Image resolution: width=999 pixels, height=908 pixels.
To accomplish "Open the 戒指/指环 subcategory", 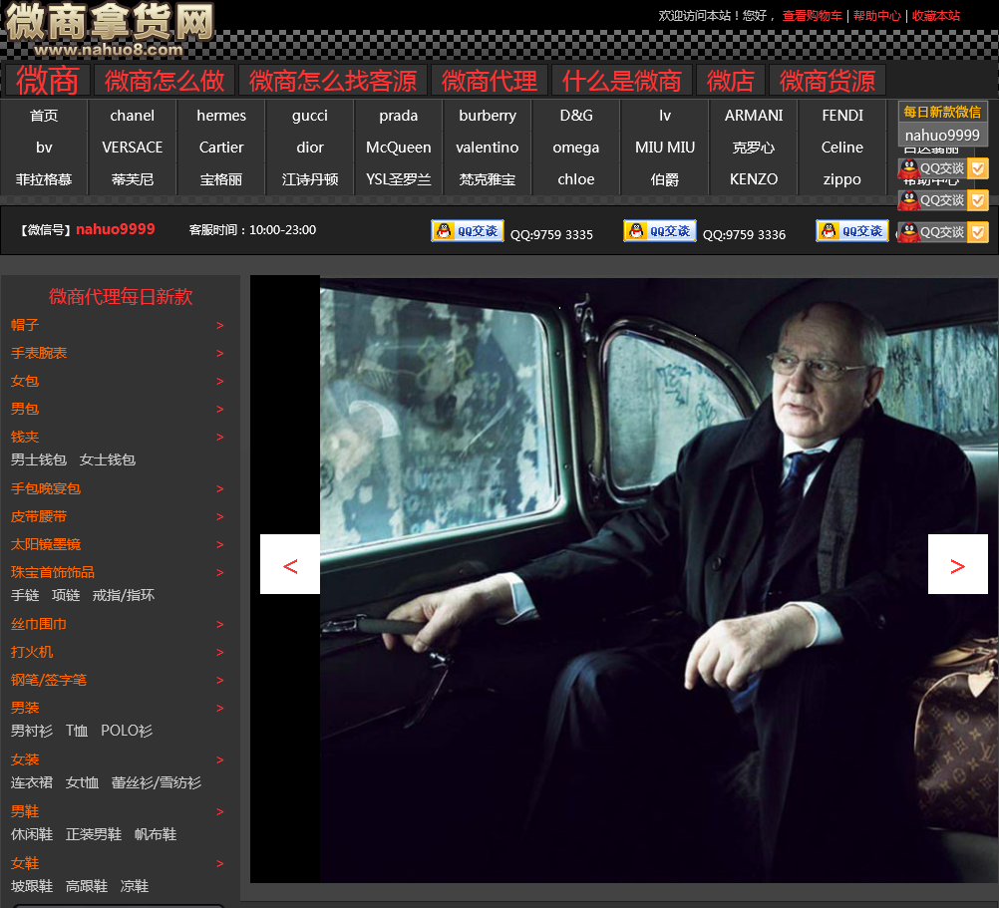I will tap(123, 595).
